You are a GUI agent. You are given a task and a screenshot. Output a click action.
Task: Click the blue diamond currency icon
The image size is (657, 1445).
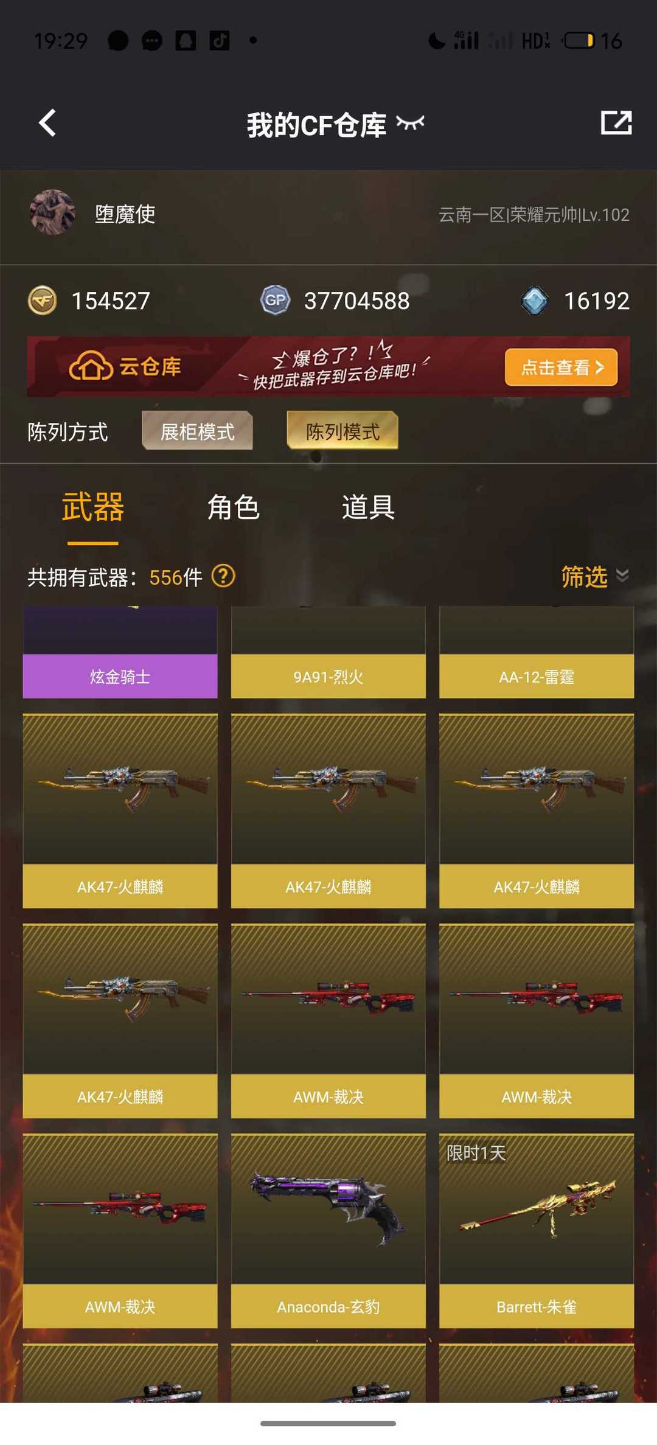(x=535, y=301)
